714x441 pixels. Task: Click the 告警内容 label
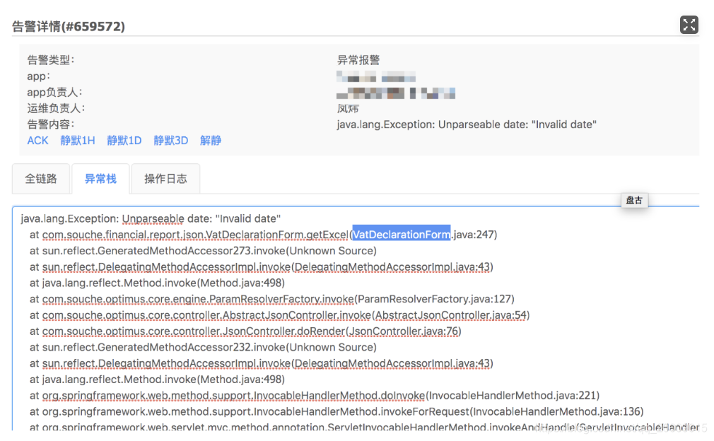point(50,124)
